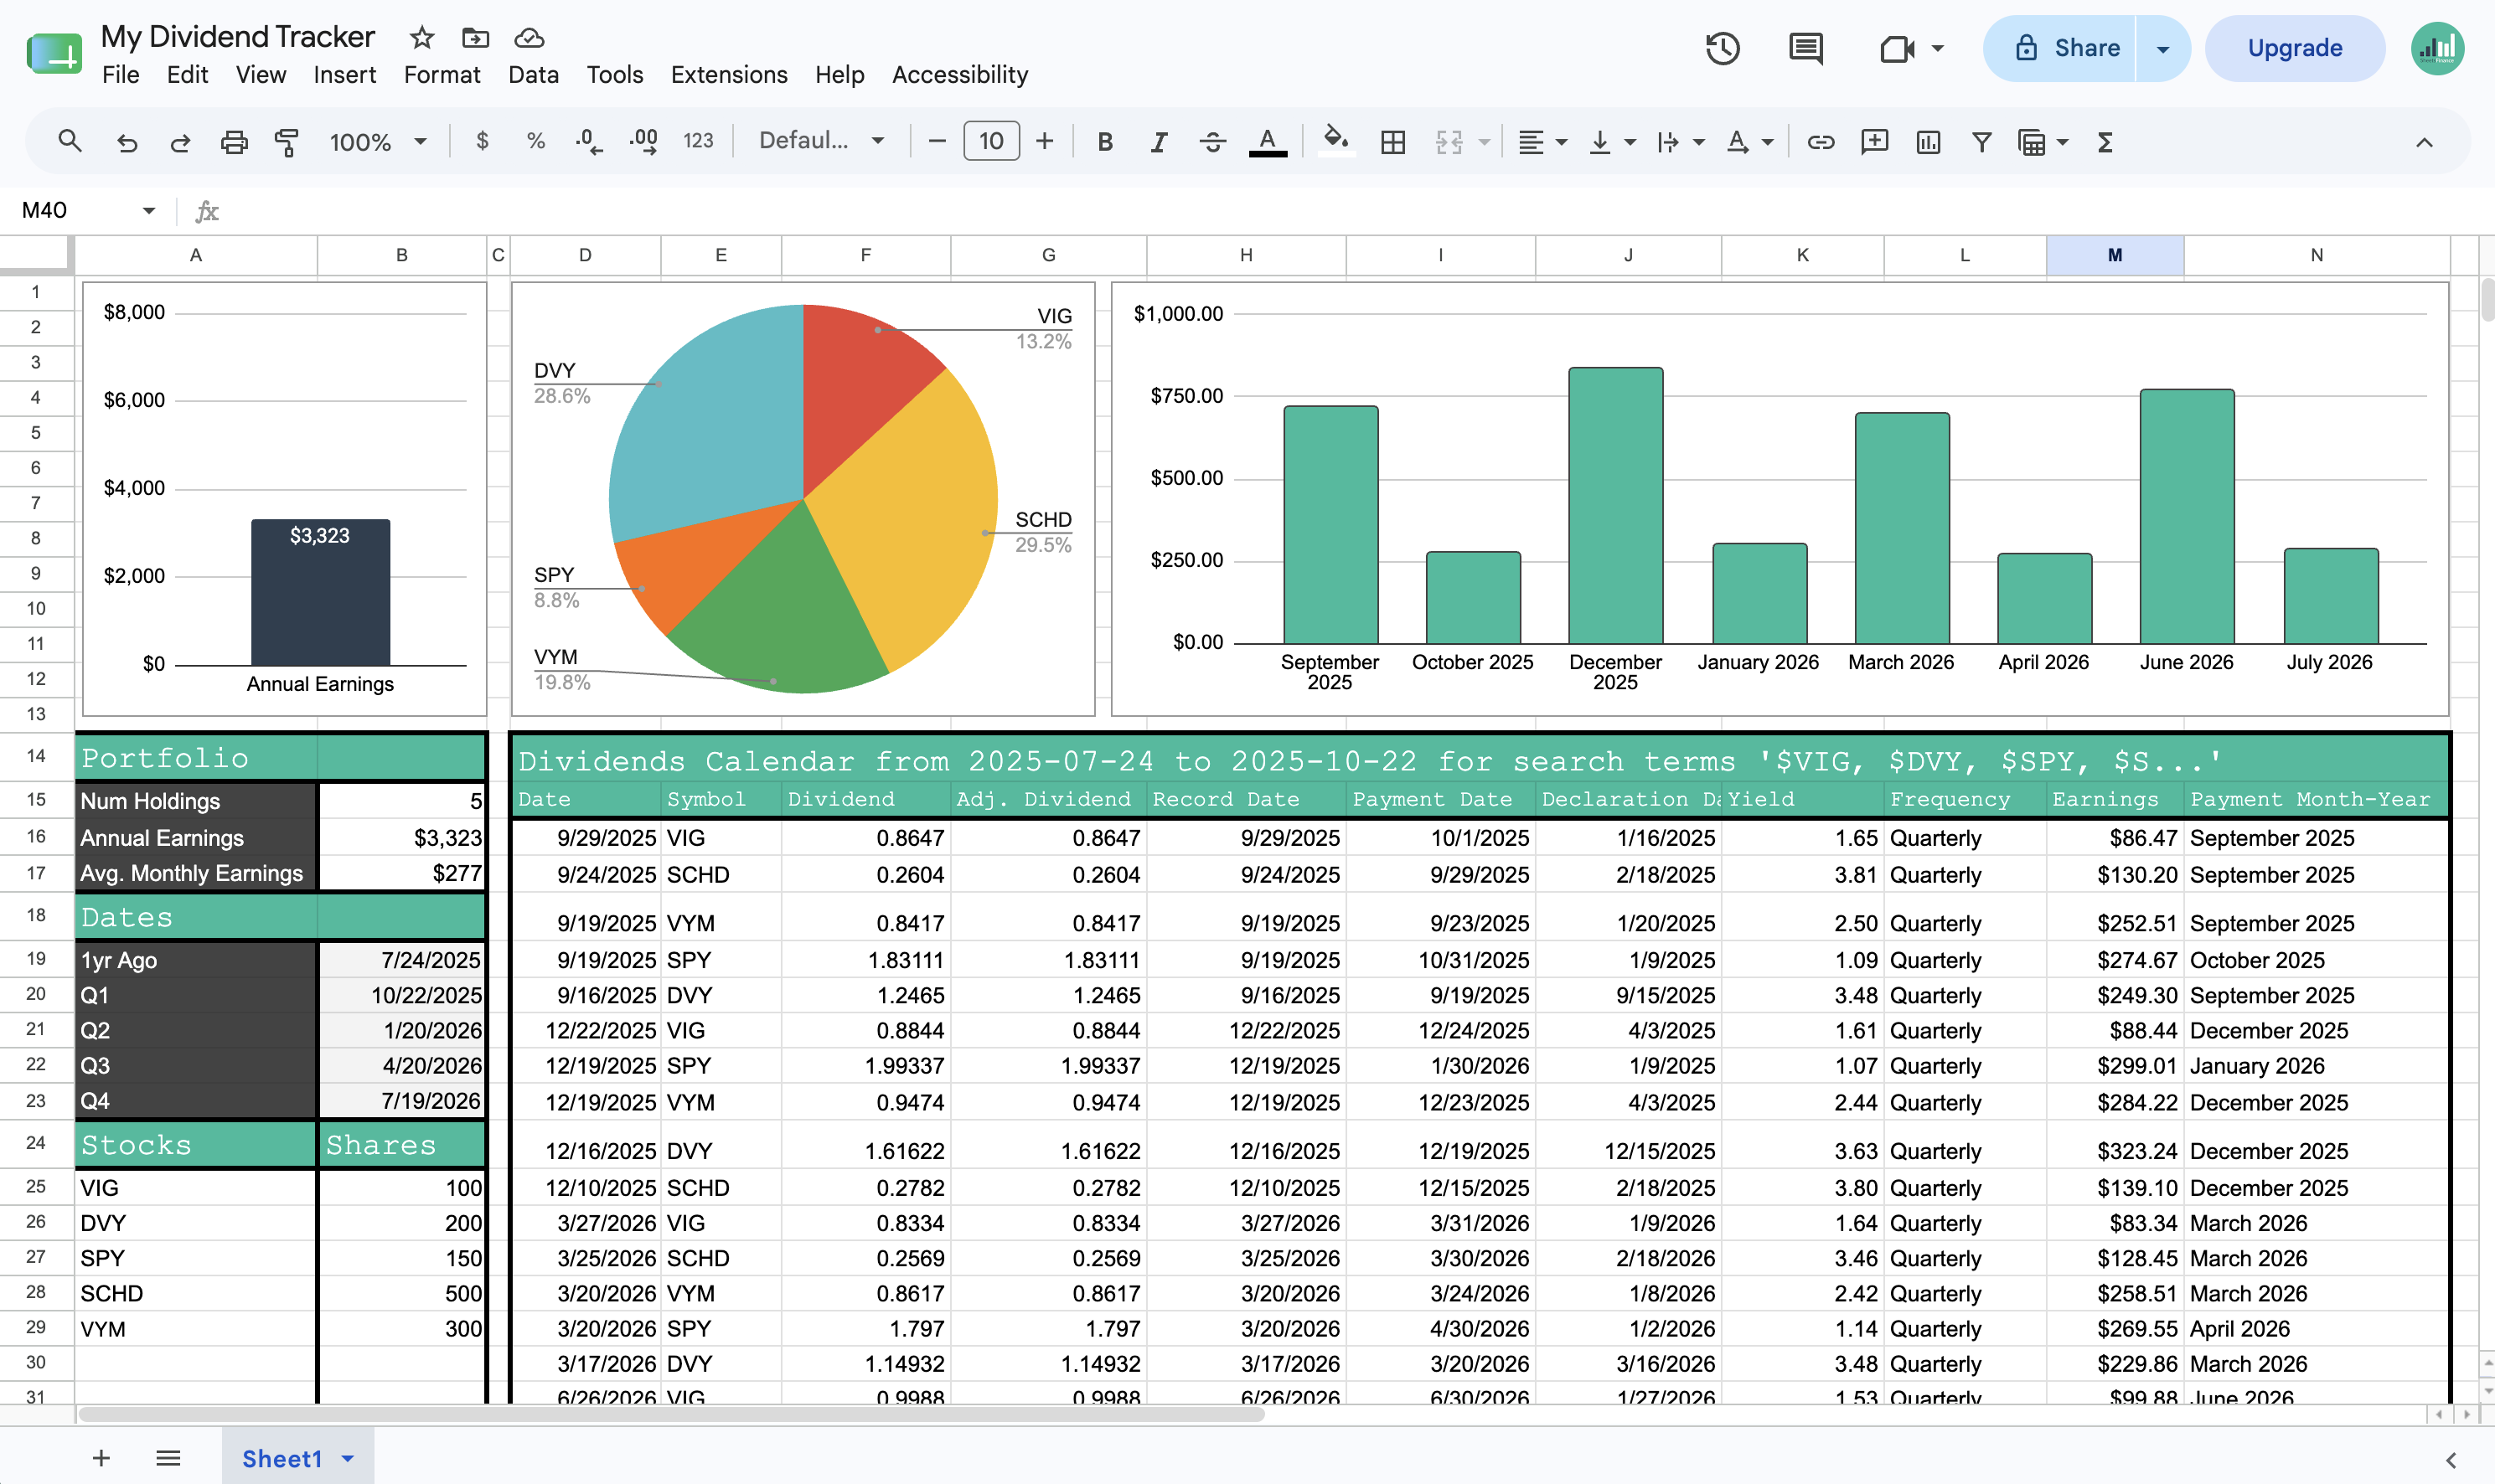The image size is (2495, 1484).
Task: Click the Upgrade button
Action: pyautogui.click(x=2295, y=48)
